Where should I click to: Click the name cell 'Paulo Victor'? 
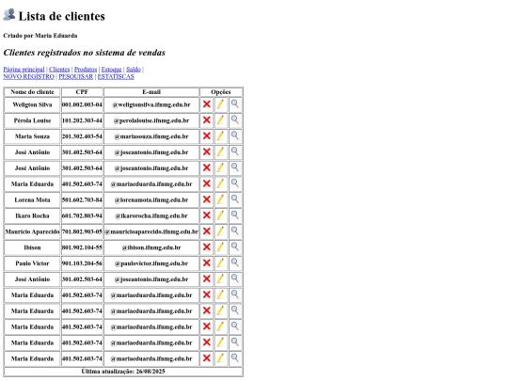(x=32, y=263)
